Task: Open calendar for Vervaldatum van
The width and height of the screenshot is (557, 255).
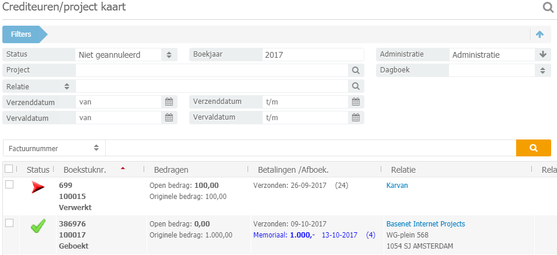Action: 169,117
